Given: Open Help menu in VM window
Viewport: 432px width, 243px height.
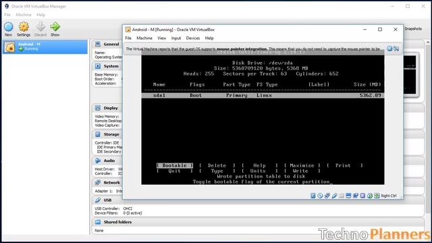Looking at the screenshot, I should (209, 38).
